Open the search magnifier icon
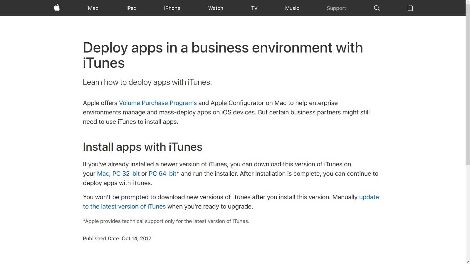 [377, 8]
